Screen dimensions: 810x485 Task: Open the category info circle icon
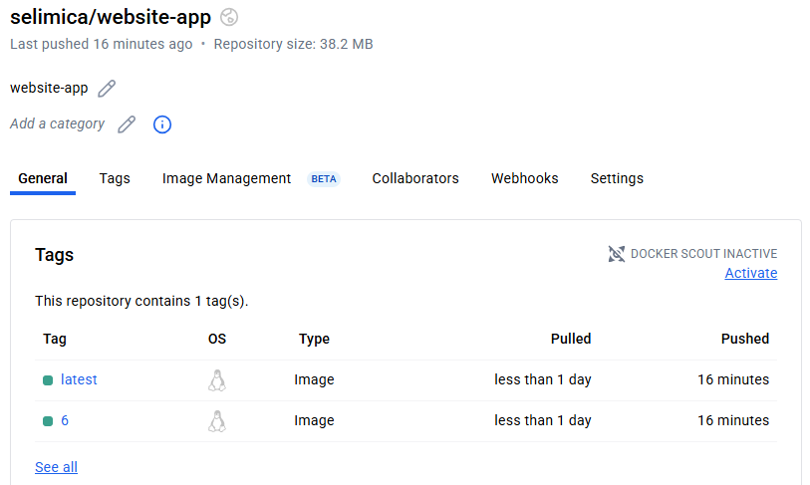point(162,124)
